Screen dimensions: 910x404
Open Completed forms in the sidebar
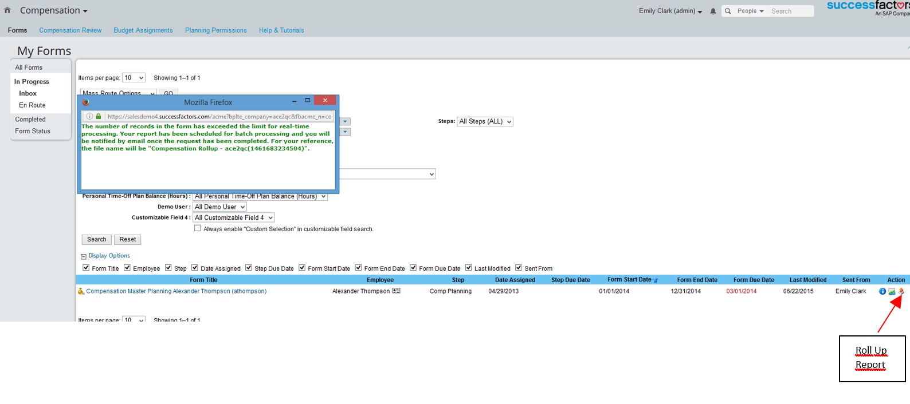click(x=30, y=120)
